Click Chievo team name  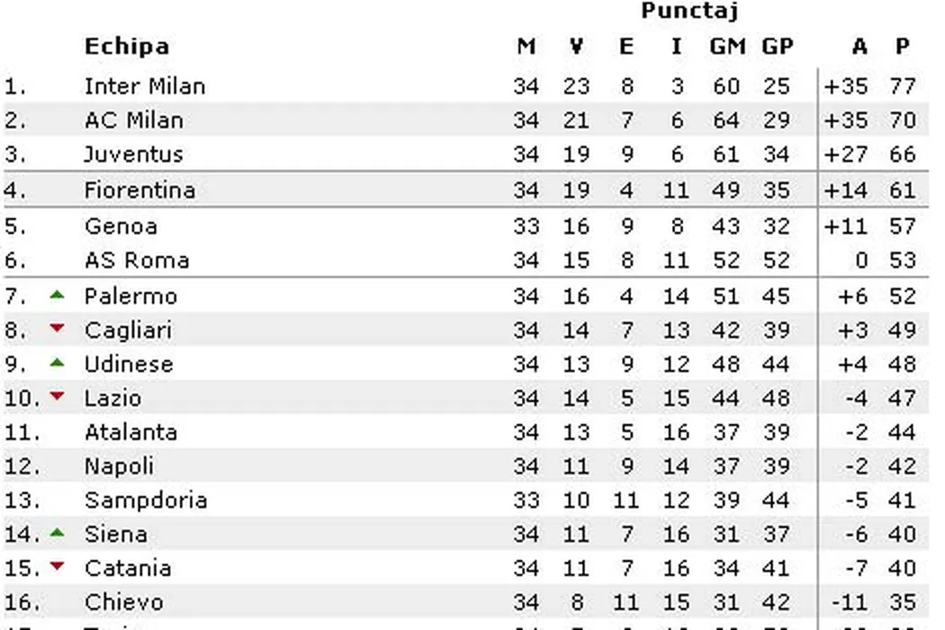(124, 601)
